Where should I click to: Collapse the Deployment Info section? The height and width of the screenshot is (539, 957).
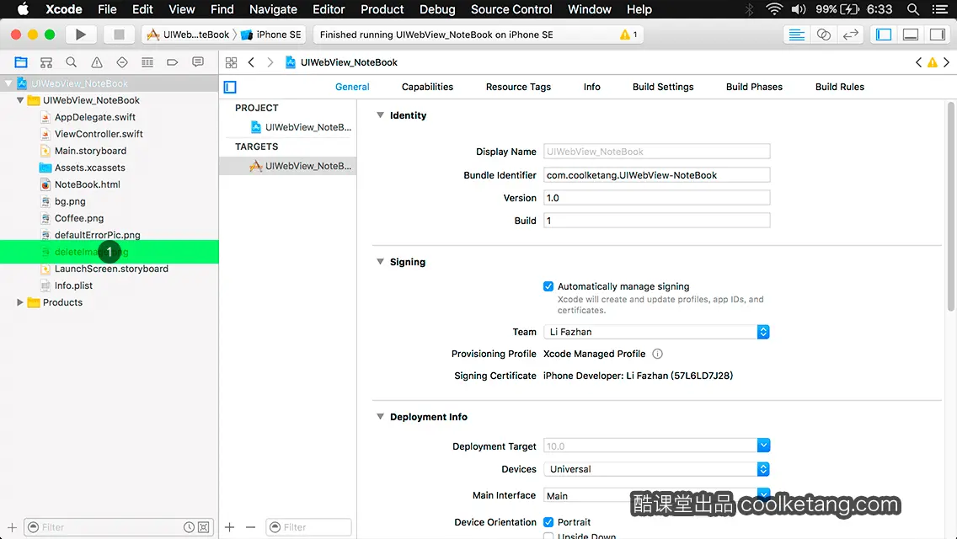pos(380,416)
